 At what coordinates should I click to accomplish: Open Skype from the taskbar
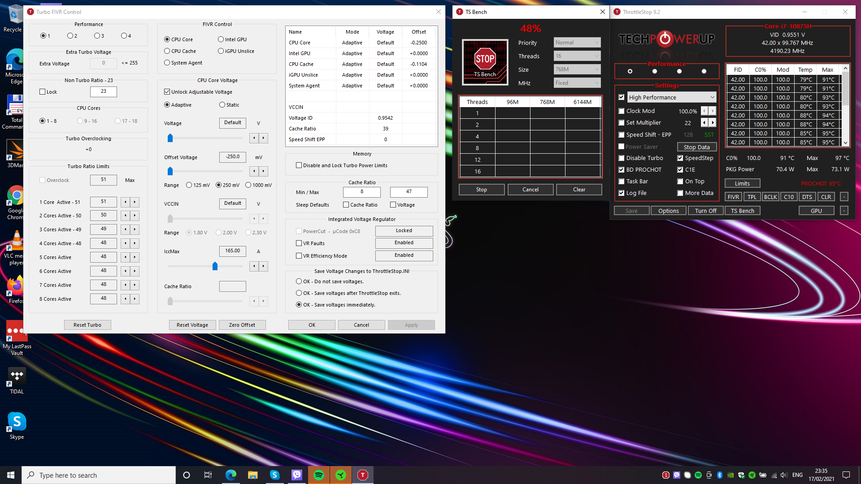pyautogui.click(x=275, y=475)
